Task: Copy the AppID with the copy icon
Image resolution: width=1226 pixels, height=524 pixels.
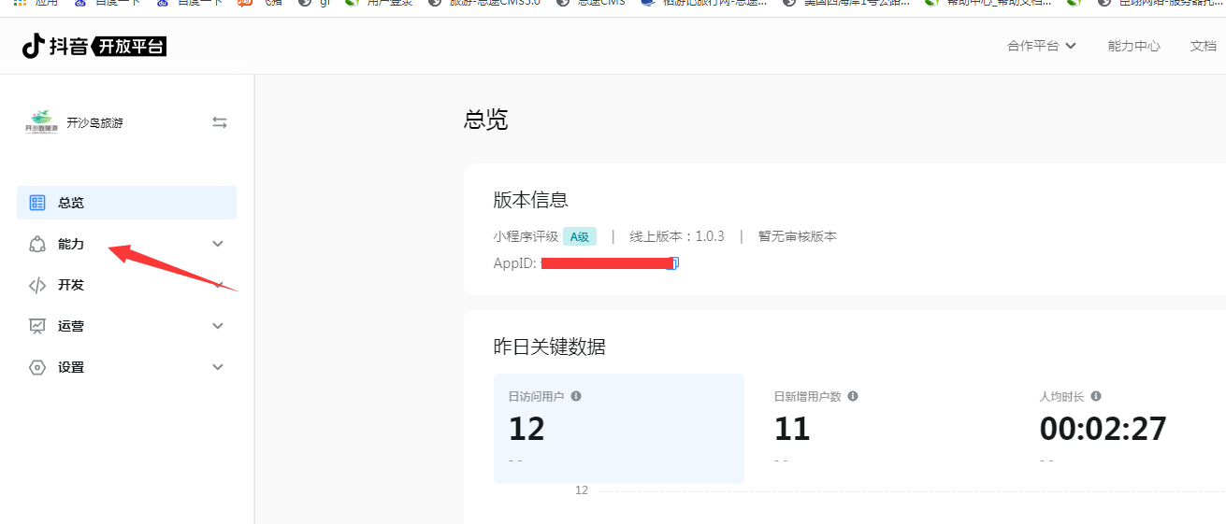Action: pyautogui.click(x=674, y=263)
